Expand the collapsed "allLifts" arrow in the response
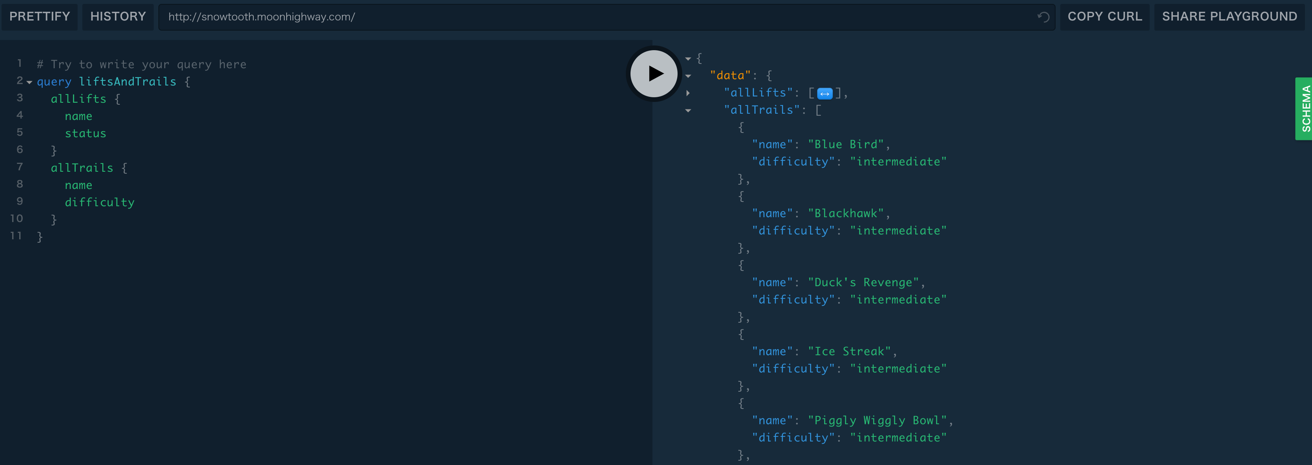The width and height of the screenshot is (1312, 465). tap(688, 93)
